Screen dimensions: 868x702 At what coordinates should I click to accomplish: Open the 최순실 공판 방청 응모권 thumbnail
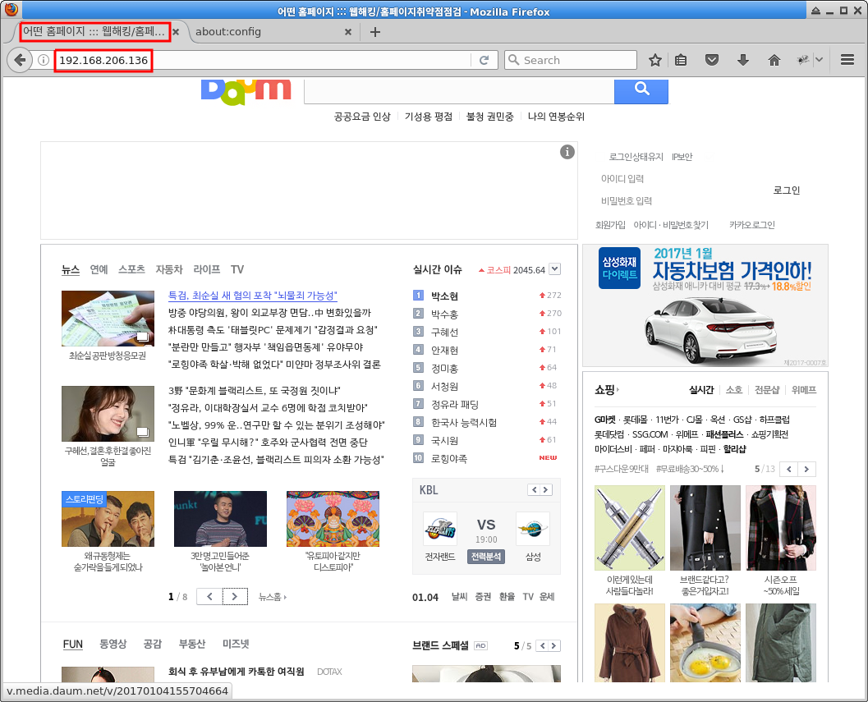pyautogui.click(x=108, y=319)
